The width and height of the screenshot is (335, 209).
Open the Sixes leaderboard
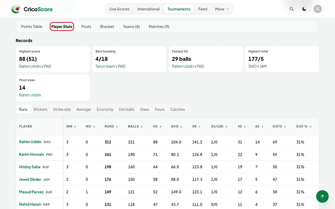145,109
